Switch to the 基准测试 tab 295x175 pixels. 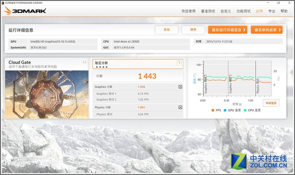[x=208, y=11]
